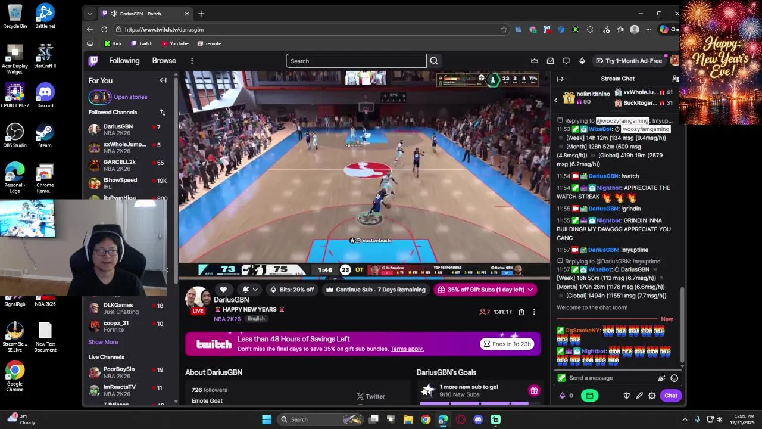Open the browser tab list chevron
The height and width of the screenshot is (429, 762).
pos(90,14)
